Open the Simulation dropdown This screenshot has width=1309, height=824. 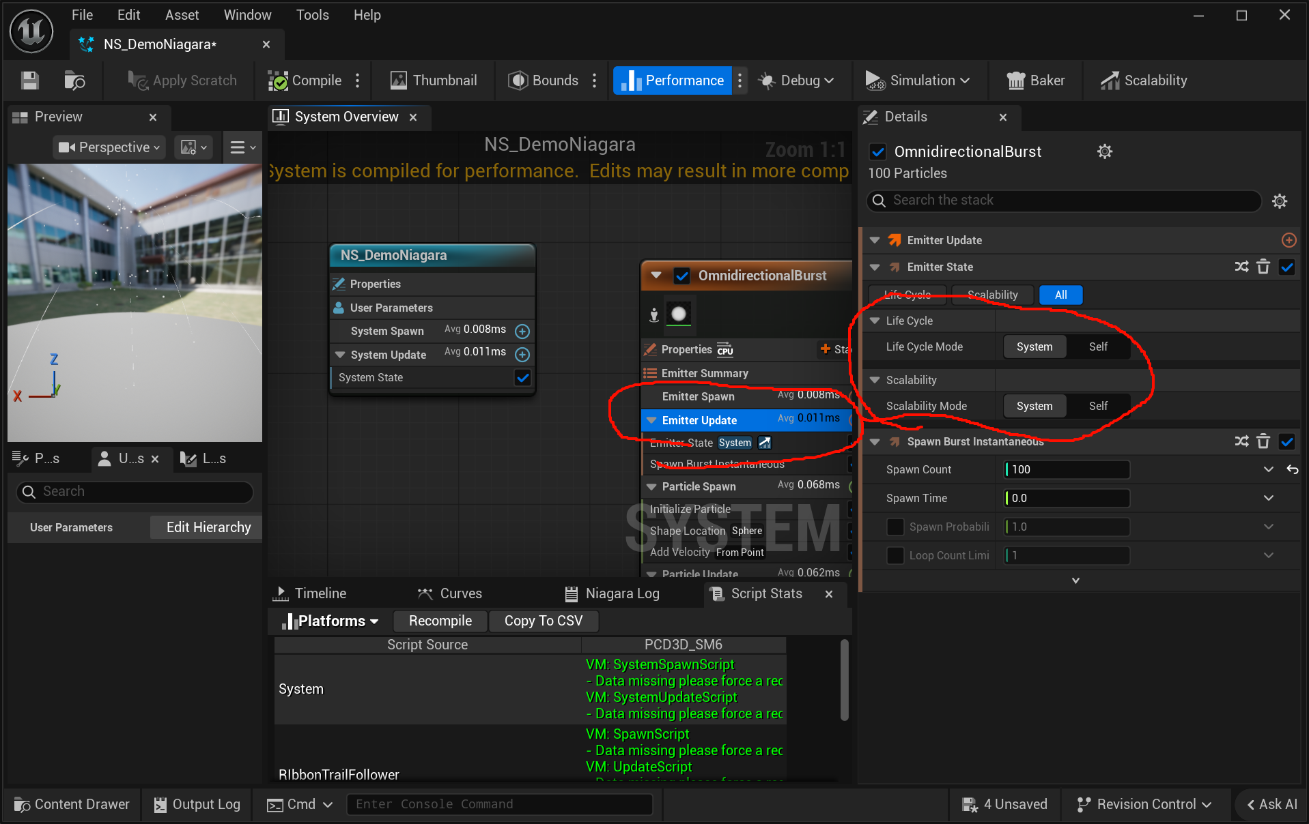click(918, 80)
